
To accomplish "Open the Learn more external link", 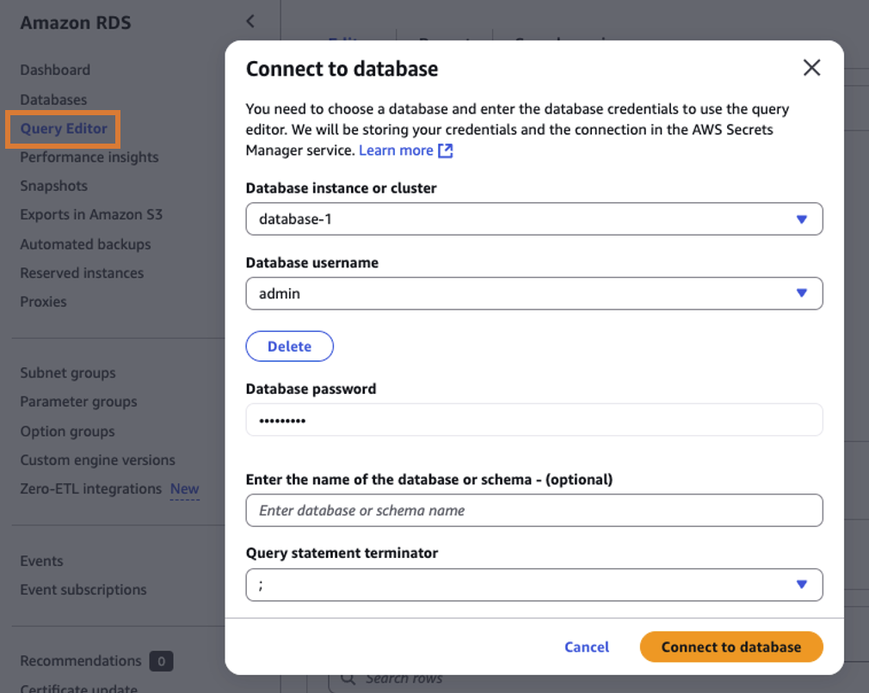I will [405, 150].
